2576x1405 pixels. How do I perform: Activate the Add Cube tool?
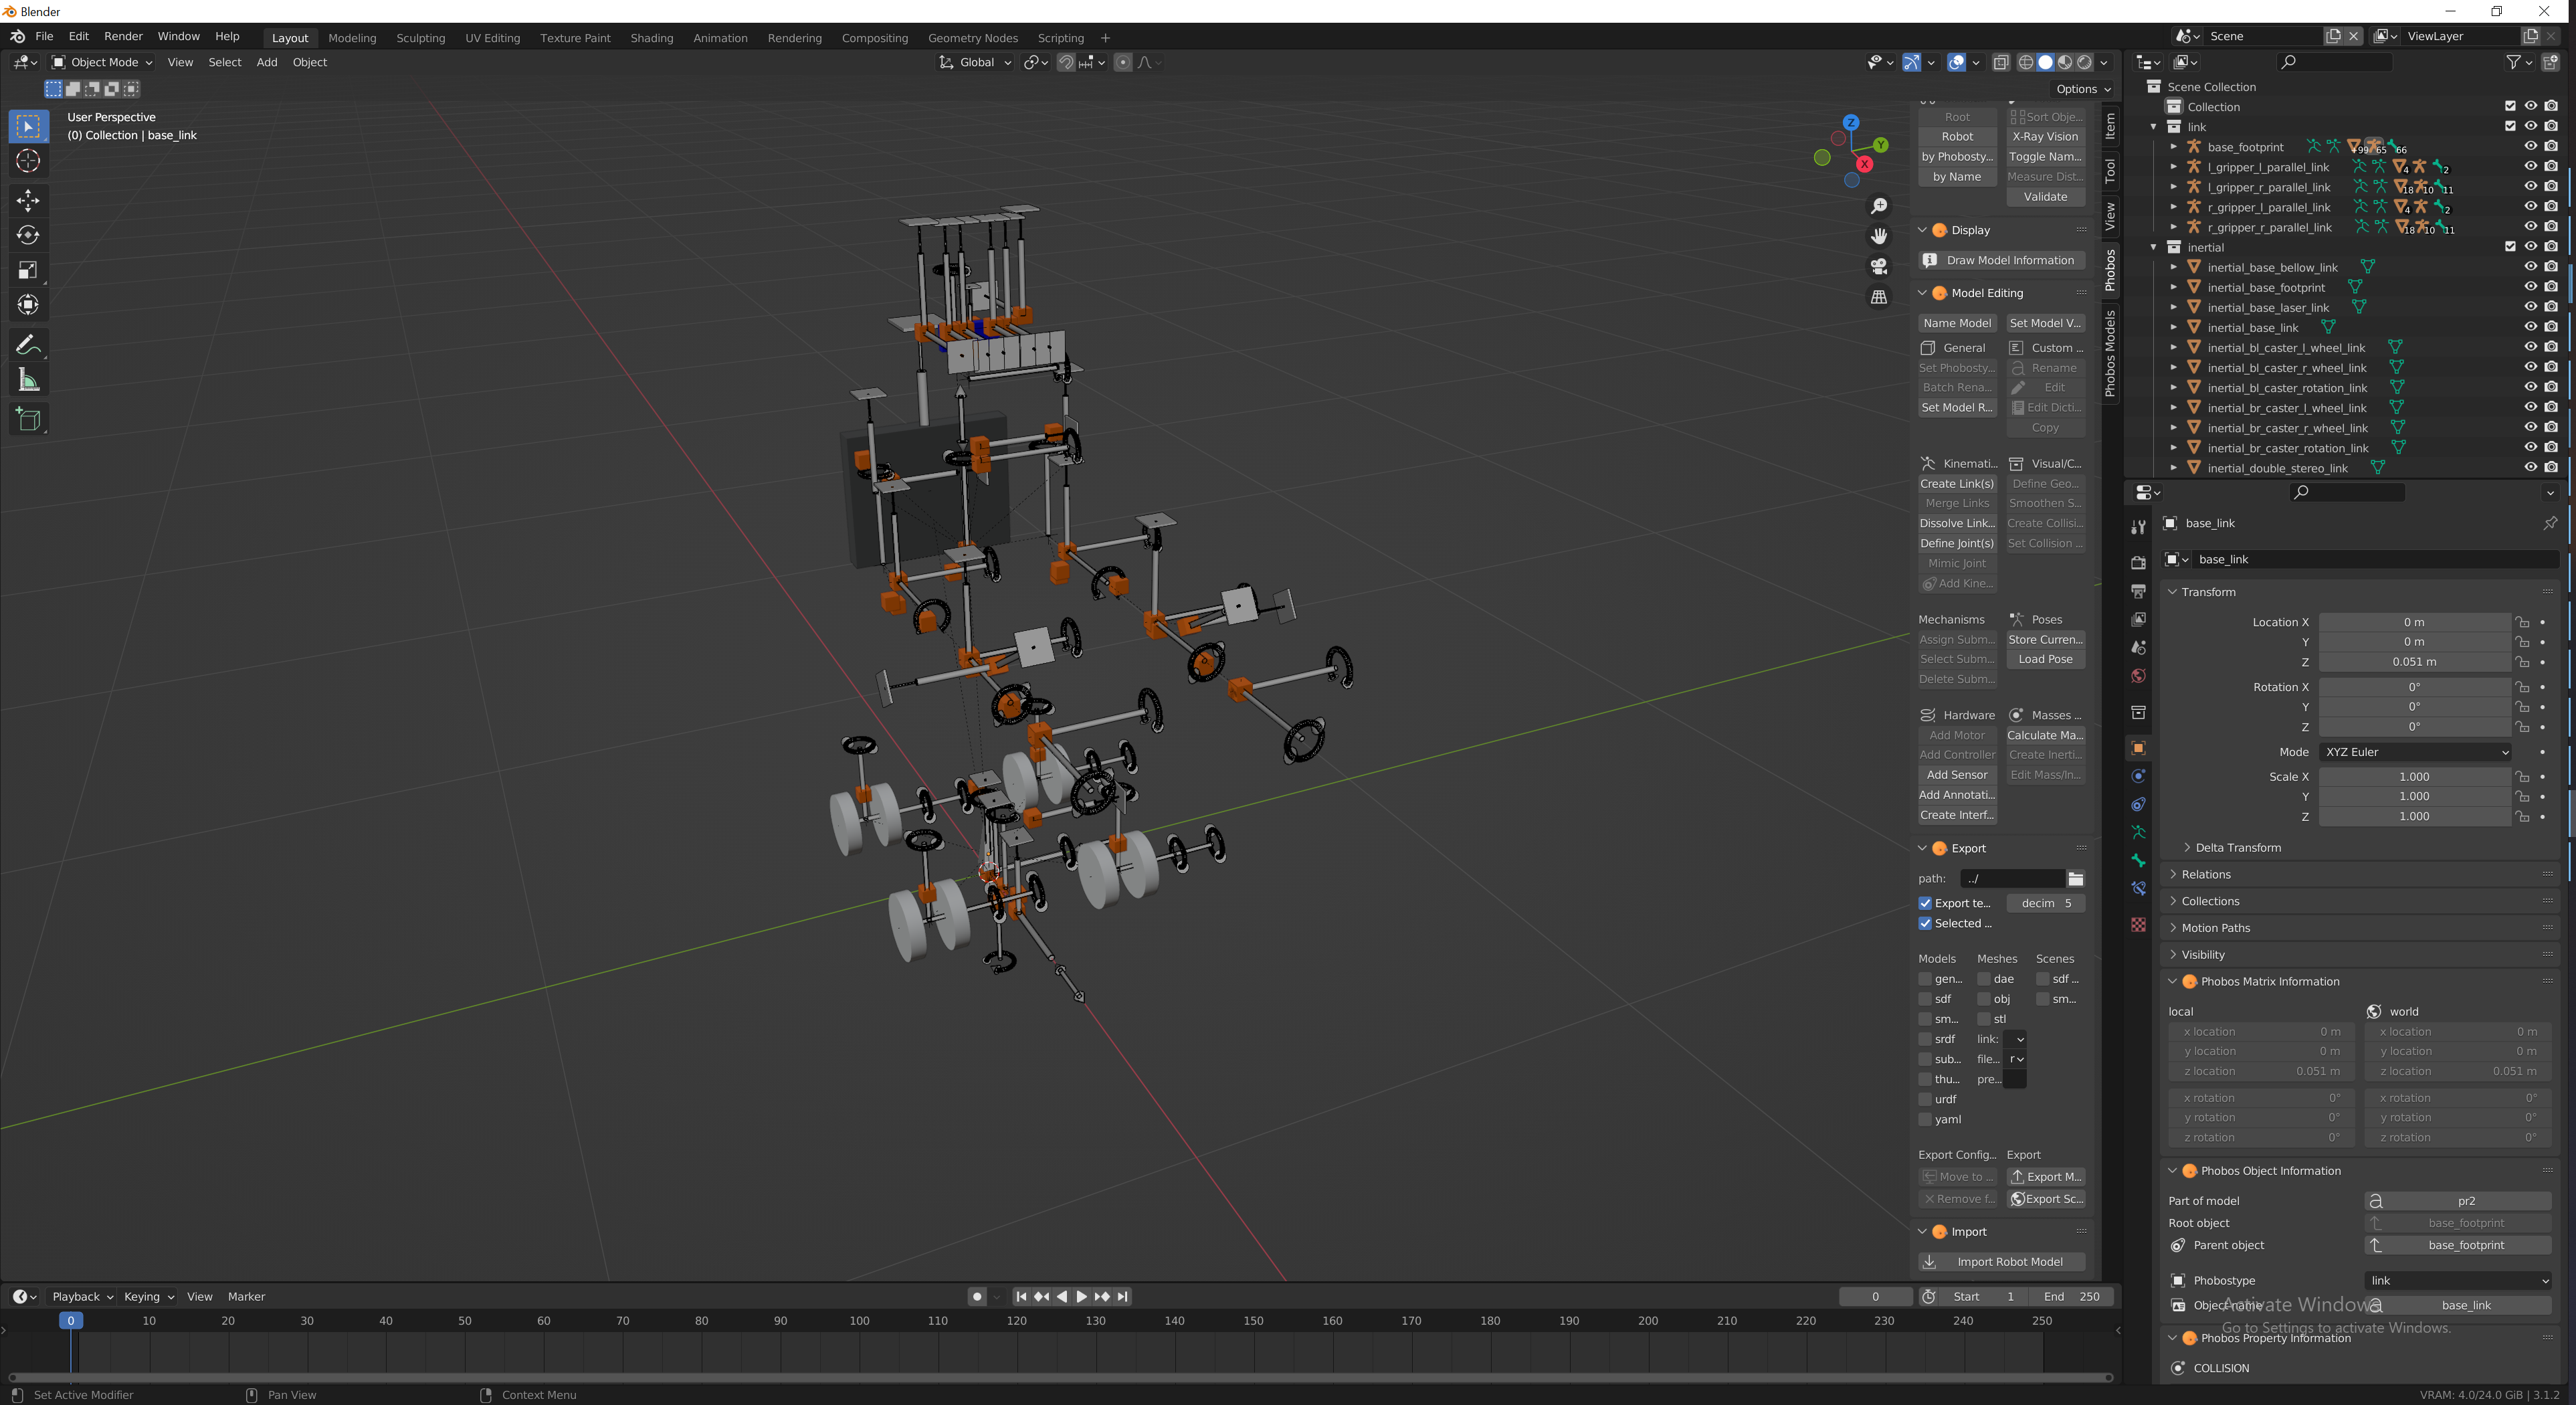point(28,419)
